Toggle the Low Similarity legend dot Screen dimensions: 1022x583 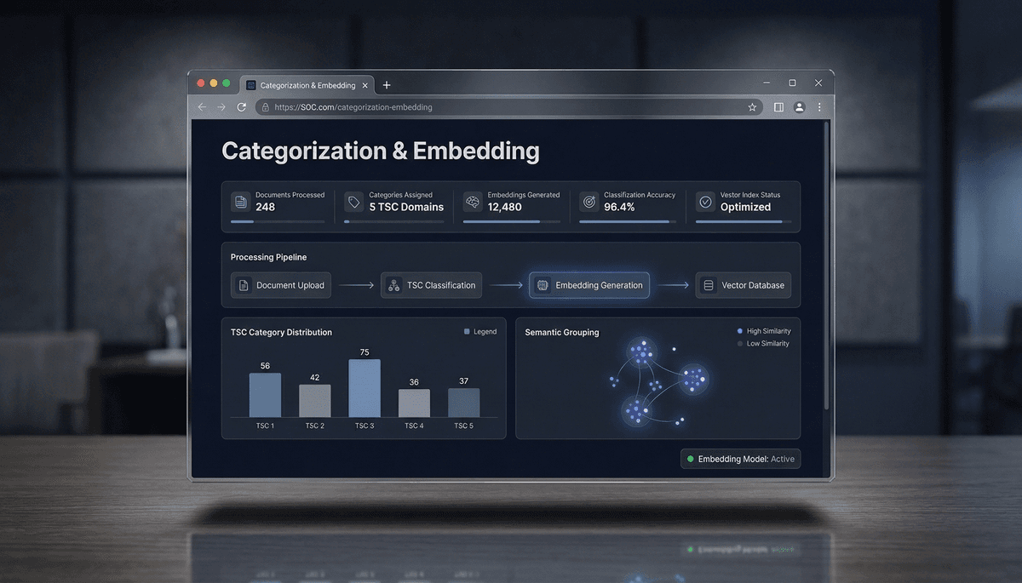[739, 344]
